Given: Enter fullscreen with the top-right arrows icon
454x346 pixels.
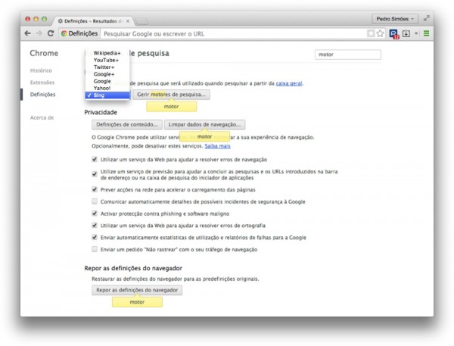Looking at the screenshot, I should click(x=426, y=18).
